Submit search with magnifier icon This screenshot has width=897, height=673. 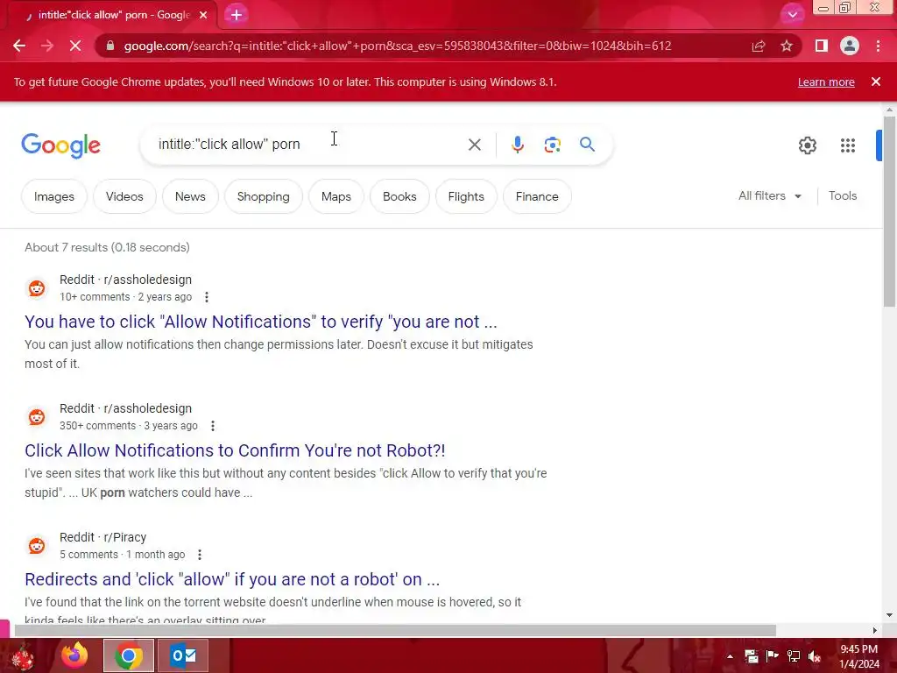coord(587,145)
